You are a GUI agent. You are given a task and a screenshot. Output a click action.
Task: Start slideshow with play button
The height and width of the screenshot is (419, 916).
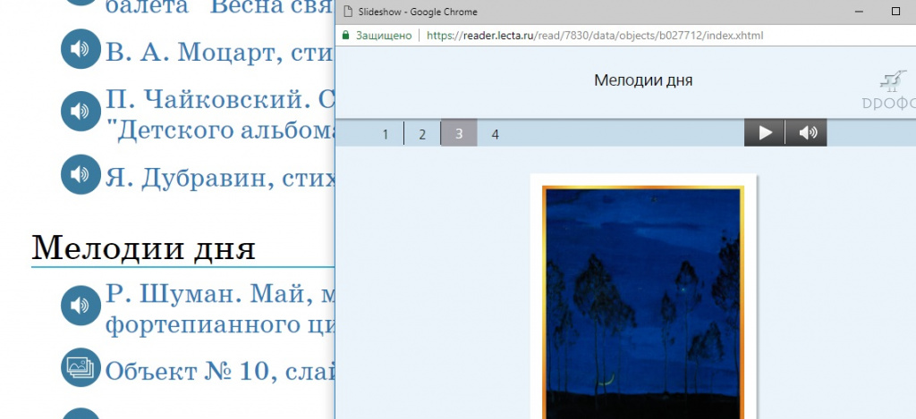pyautogui.click(x=765, y=133)
